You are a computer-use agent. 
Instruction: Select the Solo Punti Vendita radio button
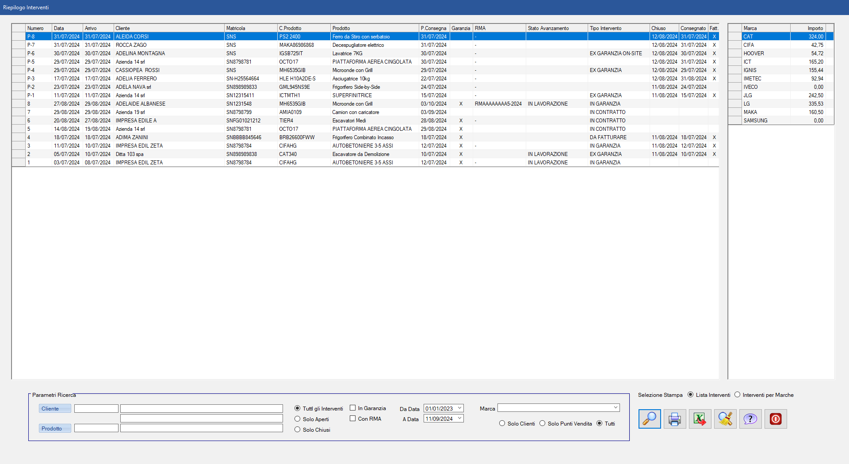[542, 424]
